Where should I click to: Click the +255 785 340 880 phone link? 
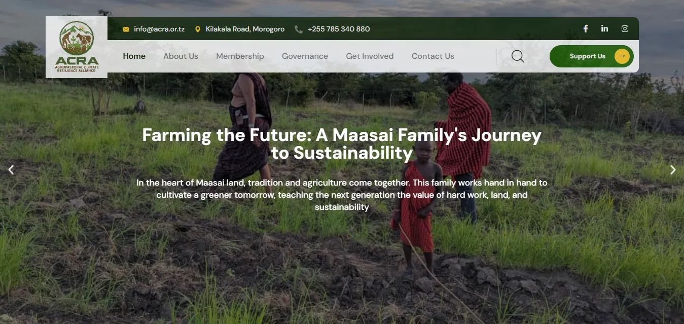pos(339,29)
